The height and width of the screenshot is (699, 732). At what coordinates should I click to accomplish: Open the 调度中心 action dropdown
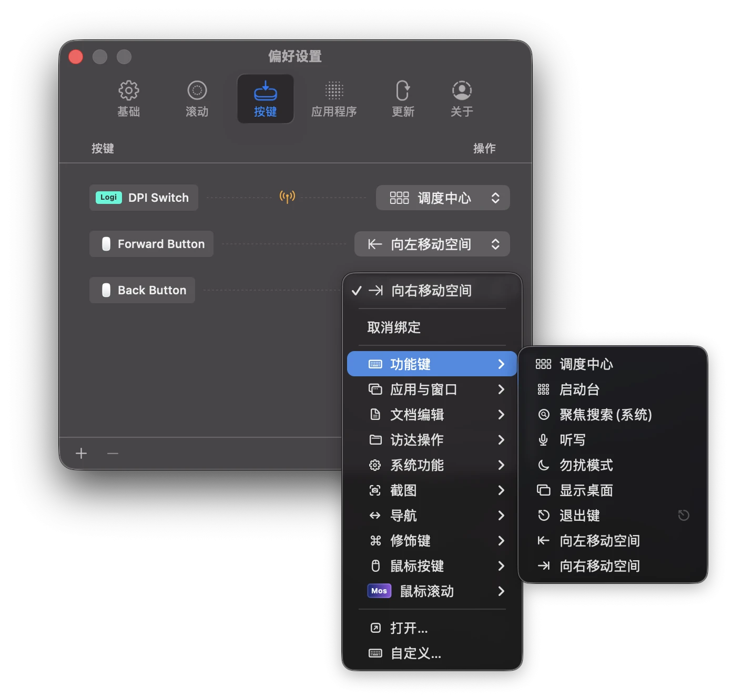(443, 198)
